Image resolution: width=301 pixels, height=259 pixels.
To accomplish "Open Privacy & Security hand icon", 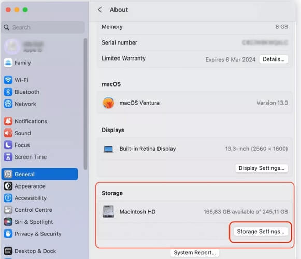I will pos(8,234).
